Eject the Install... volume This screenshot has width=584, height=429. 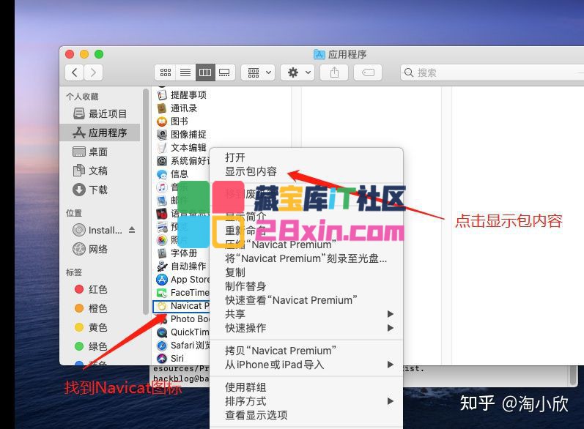point(132,230)
